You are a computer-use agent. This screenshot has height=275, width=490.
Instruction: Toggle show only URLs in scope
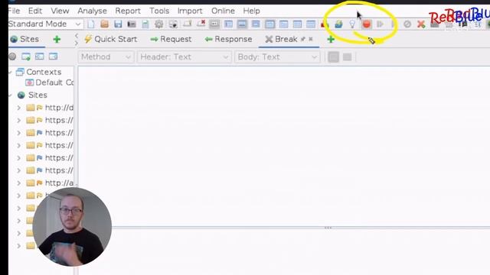coord(12,57)
